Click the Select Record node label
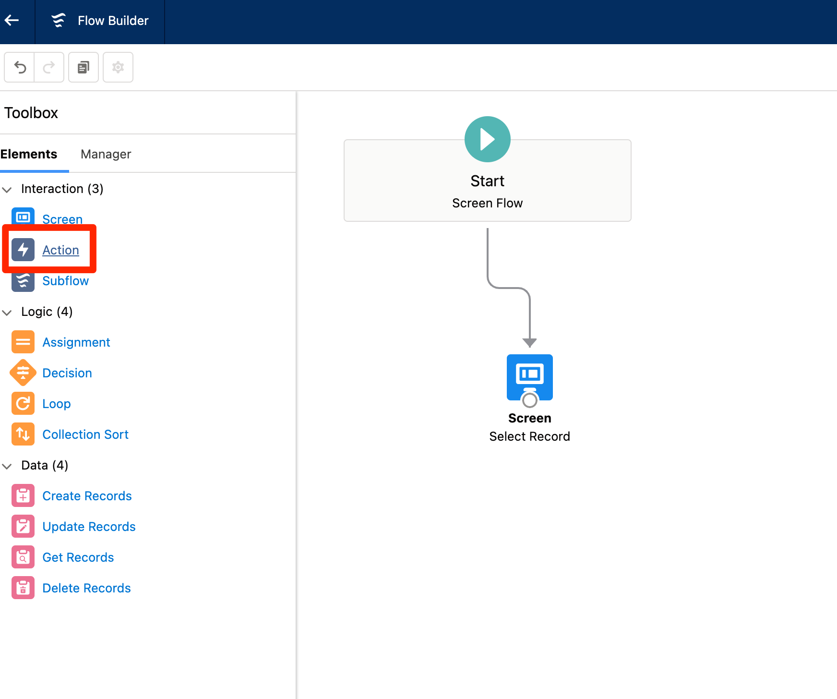Image resolution: width=837 pixels, height=699 pixels. click(x=530, y=436)
